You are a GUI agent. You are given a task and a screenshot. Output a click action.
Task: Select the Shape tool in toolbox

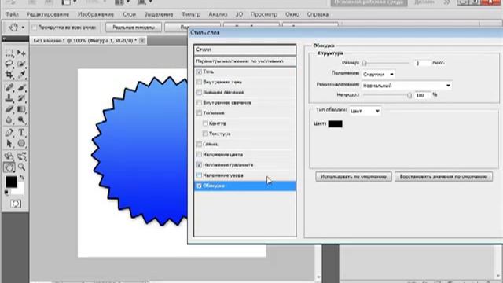(x=21, y=143)
